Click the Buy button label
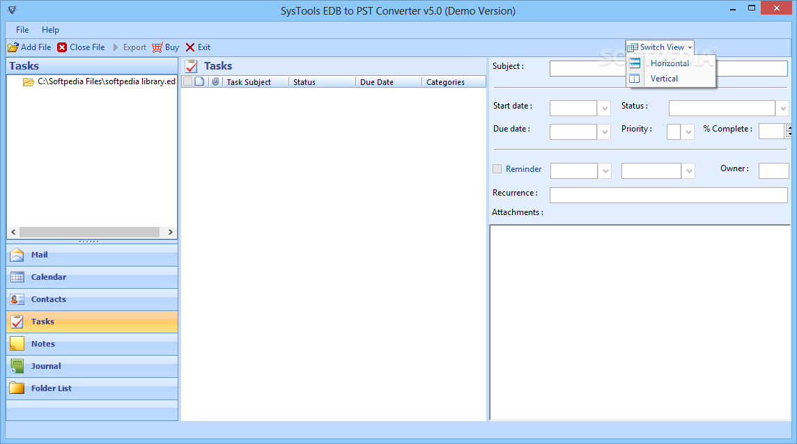Screen dimensions: 797x444 coord(172,47)
